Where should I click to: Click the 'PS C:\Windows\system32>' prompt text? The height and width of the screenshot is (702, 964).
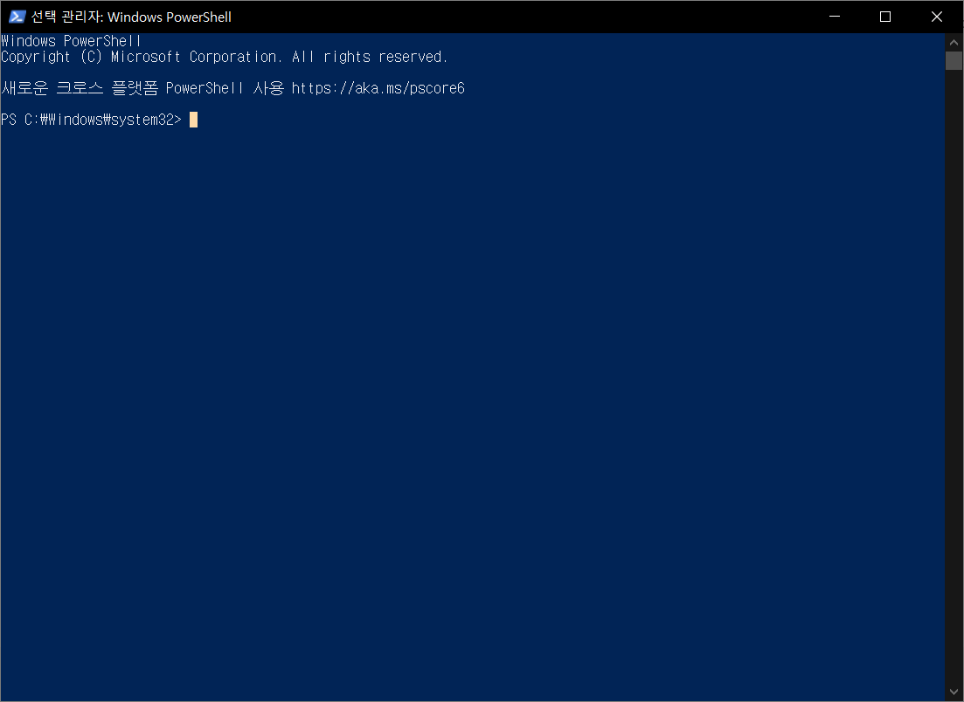91,120
